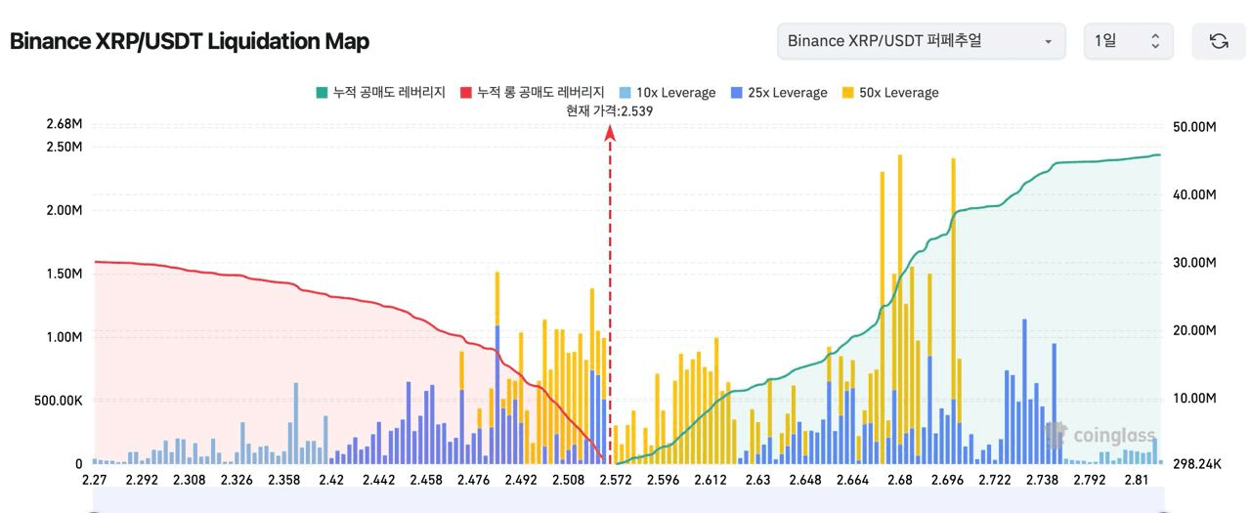Viewport: 1251px width, 513px height.
Task: Click the red 누적 롱 공매도 legend swatch
Action: click(x=466, y=93)
